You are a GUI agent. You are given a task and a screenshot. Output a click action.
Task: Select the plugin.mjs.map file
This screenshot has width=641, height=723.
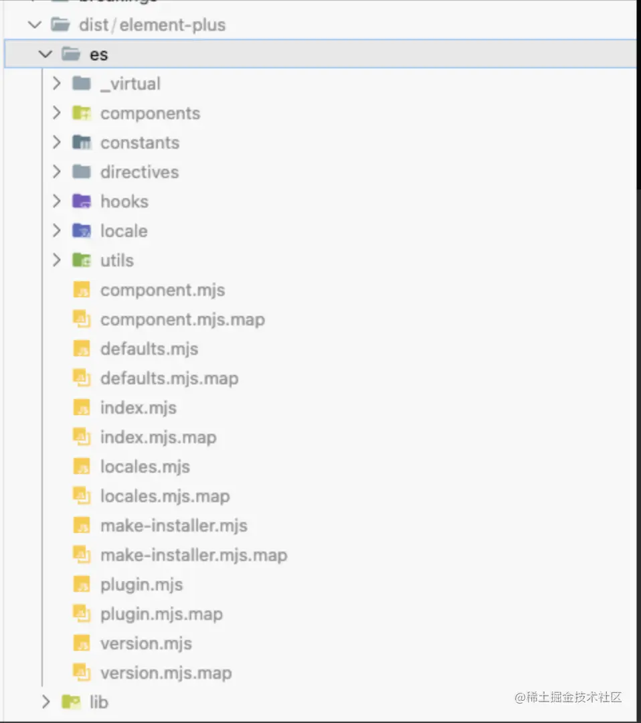coord(161,614)
